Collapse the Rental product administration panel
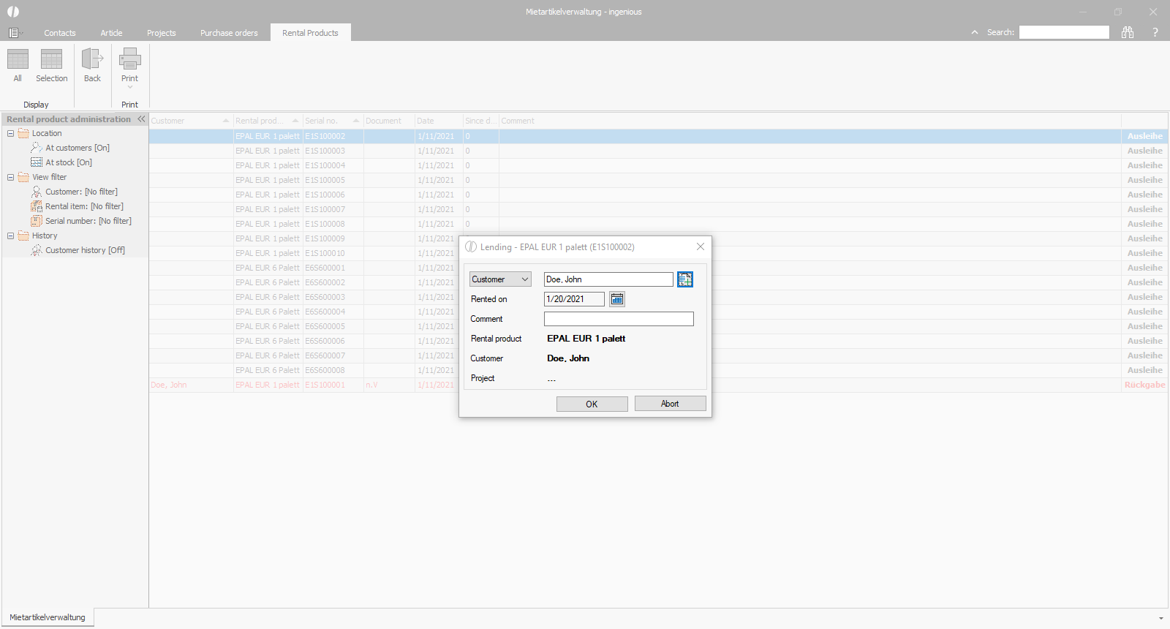This screenshot has width=1170, height=629. click(141, 119)
